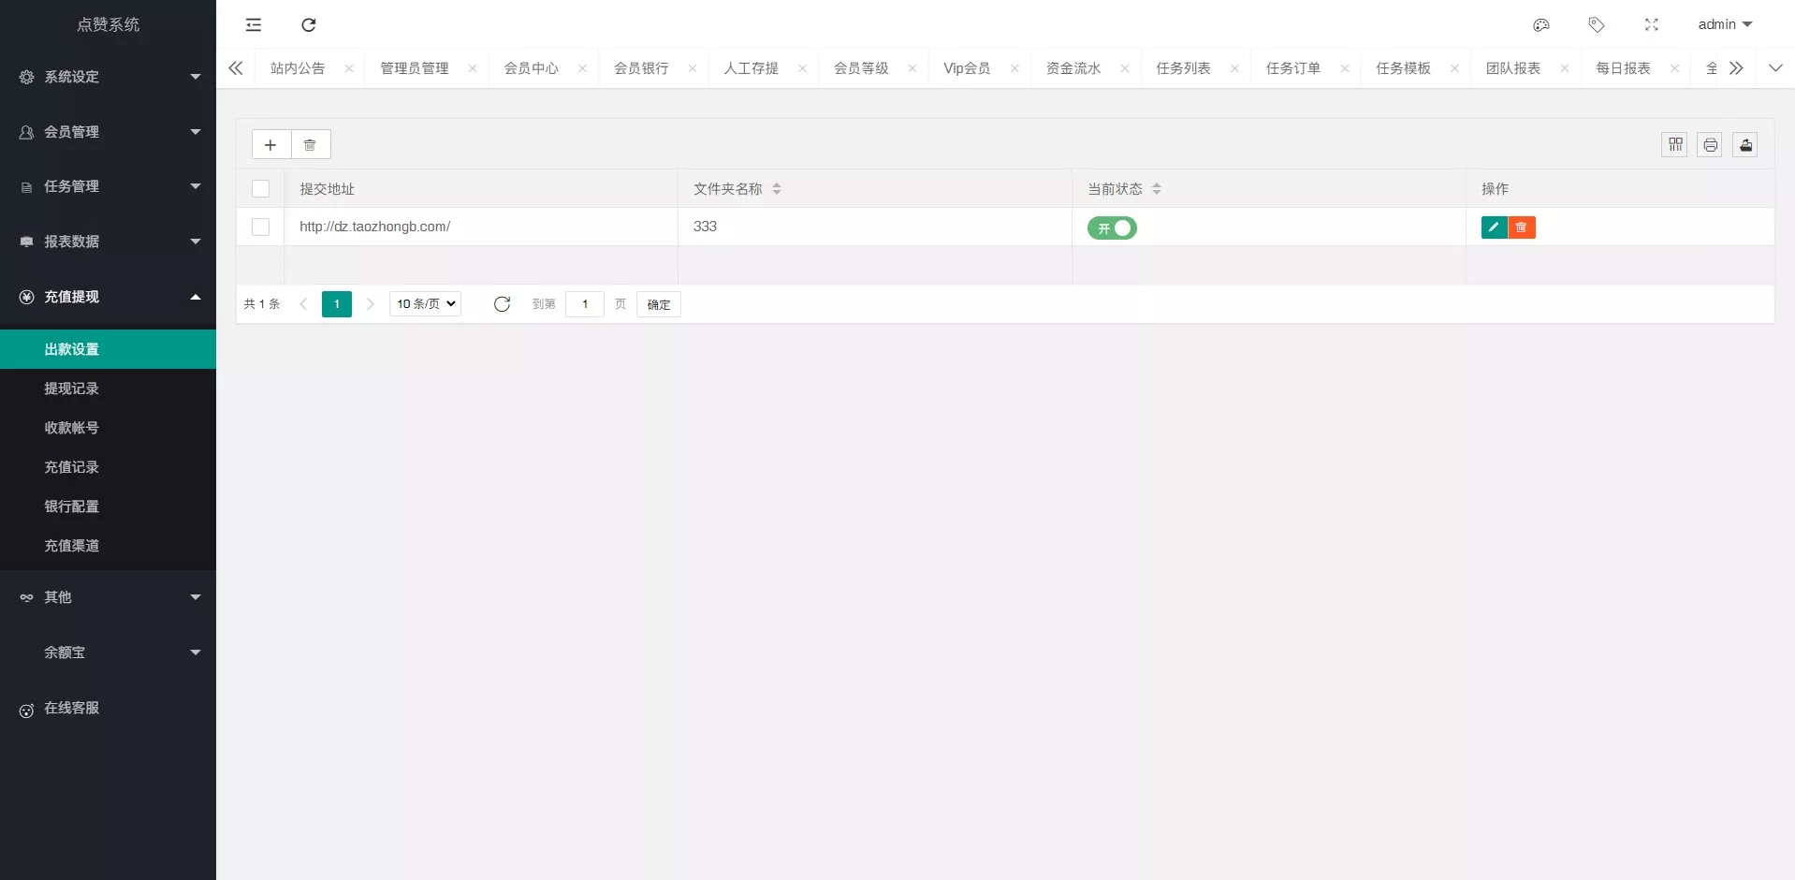Open 提现记录 in the sidebar

pos(72,389)
